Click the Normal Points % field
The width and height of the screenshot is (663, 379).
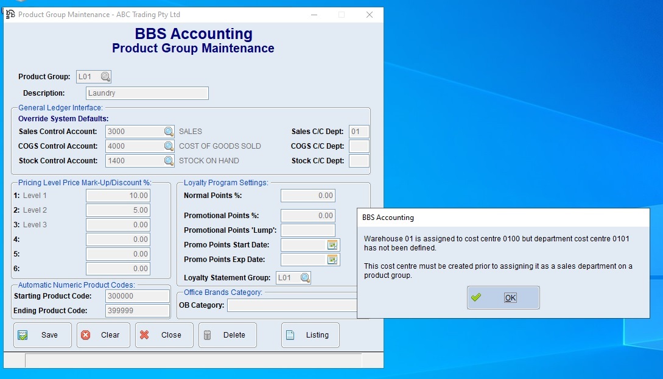tap(308, 196)
